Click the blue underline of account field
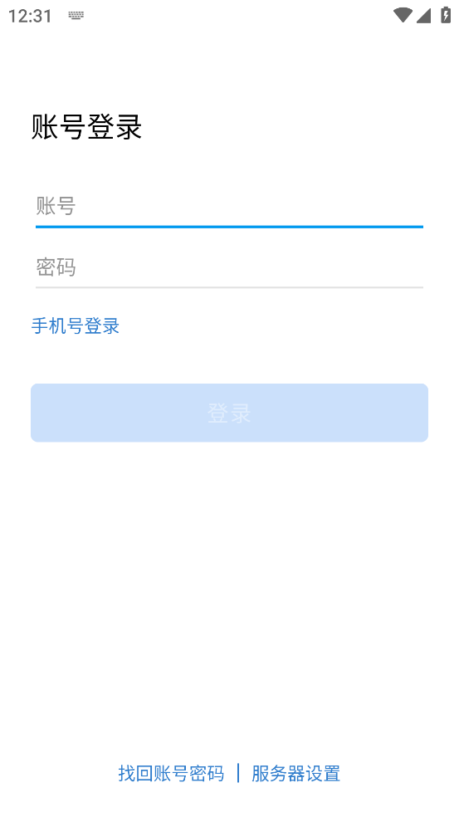459x817 pixels. 229,227
